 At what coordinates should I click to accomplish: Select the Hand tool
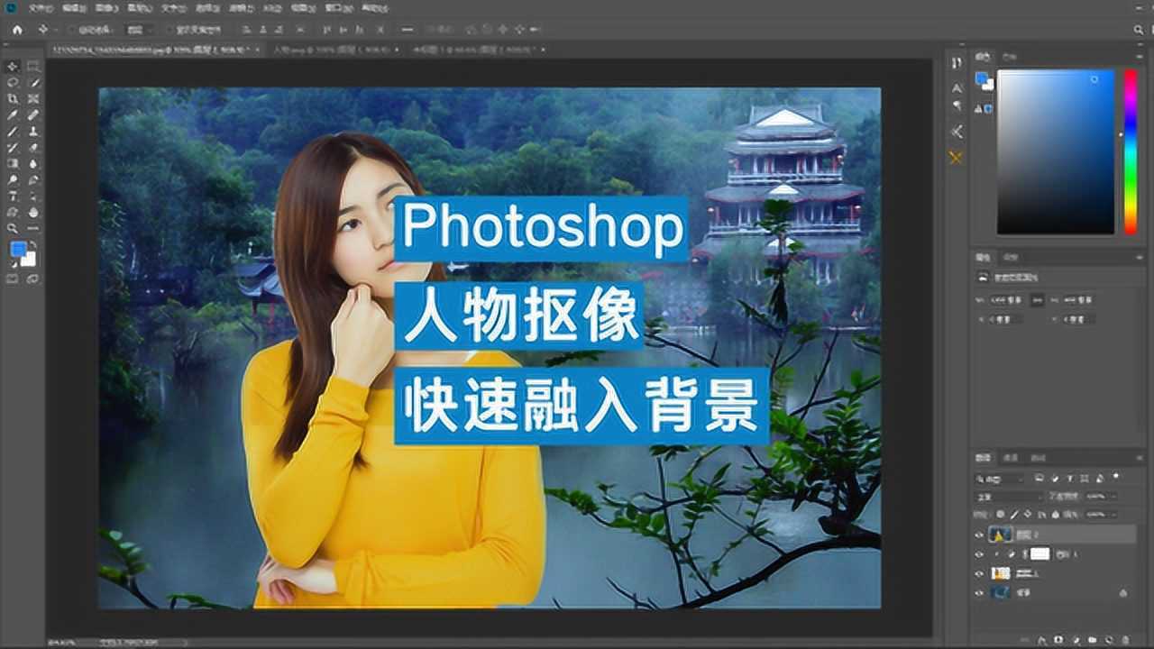tap(33, 212)
